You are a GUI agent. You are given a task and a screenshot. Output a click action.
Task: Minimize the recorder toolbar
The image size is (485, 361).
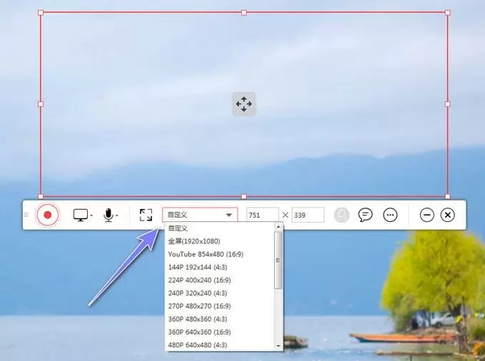pos(427,215)
